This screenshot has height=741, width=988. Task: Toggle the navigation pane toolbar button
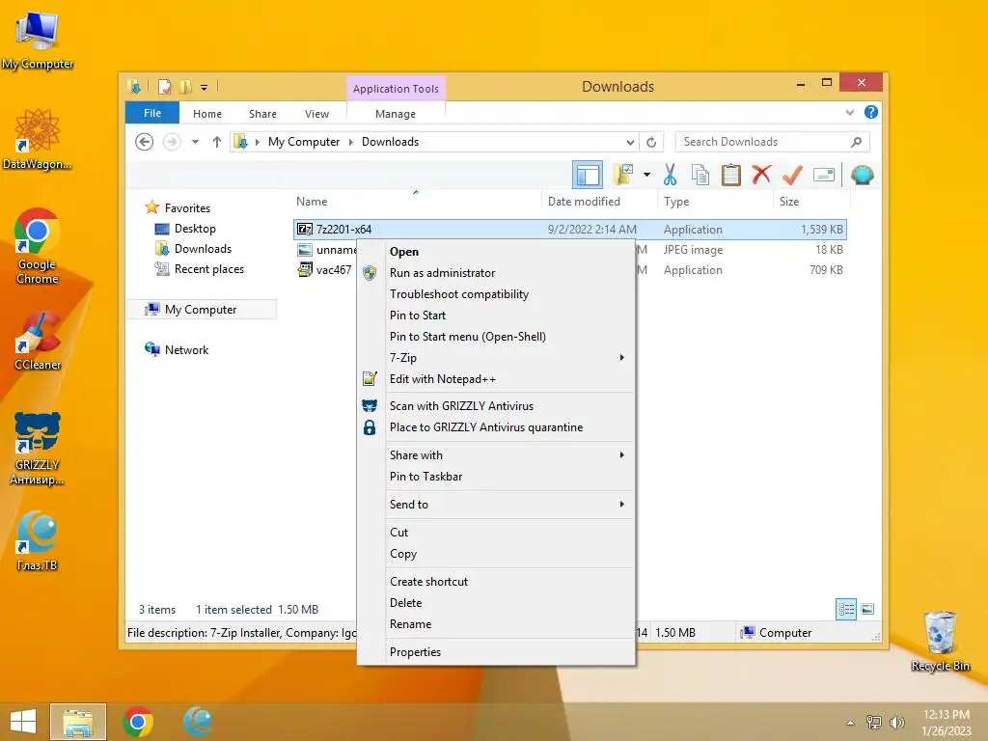pyautogui.click(x=588, y=175)
